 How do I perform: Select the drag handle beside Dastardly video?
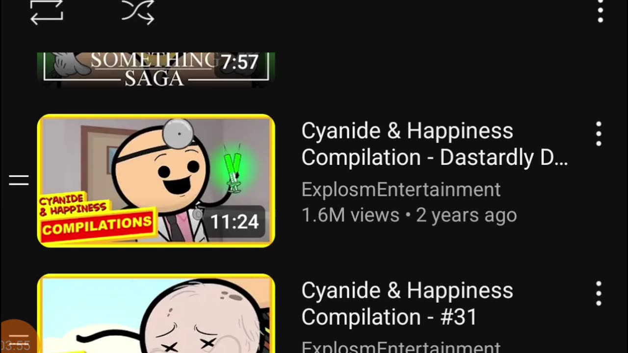pyautogui.click(x=19, y=180)
